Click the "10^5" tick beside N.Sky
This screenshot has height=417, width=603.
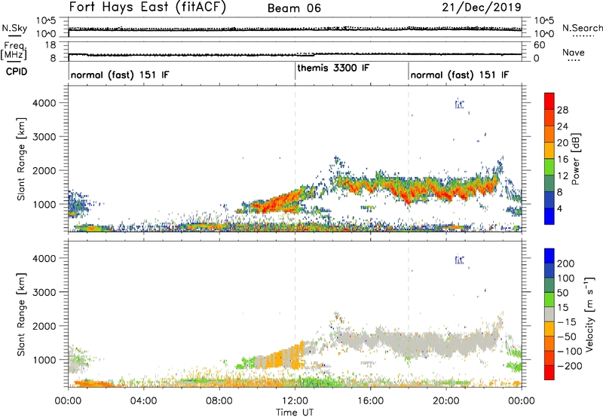46,20
